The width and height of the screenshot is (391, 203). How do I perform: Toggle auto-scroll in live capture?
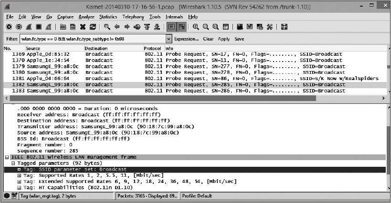tap(181, 27)
